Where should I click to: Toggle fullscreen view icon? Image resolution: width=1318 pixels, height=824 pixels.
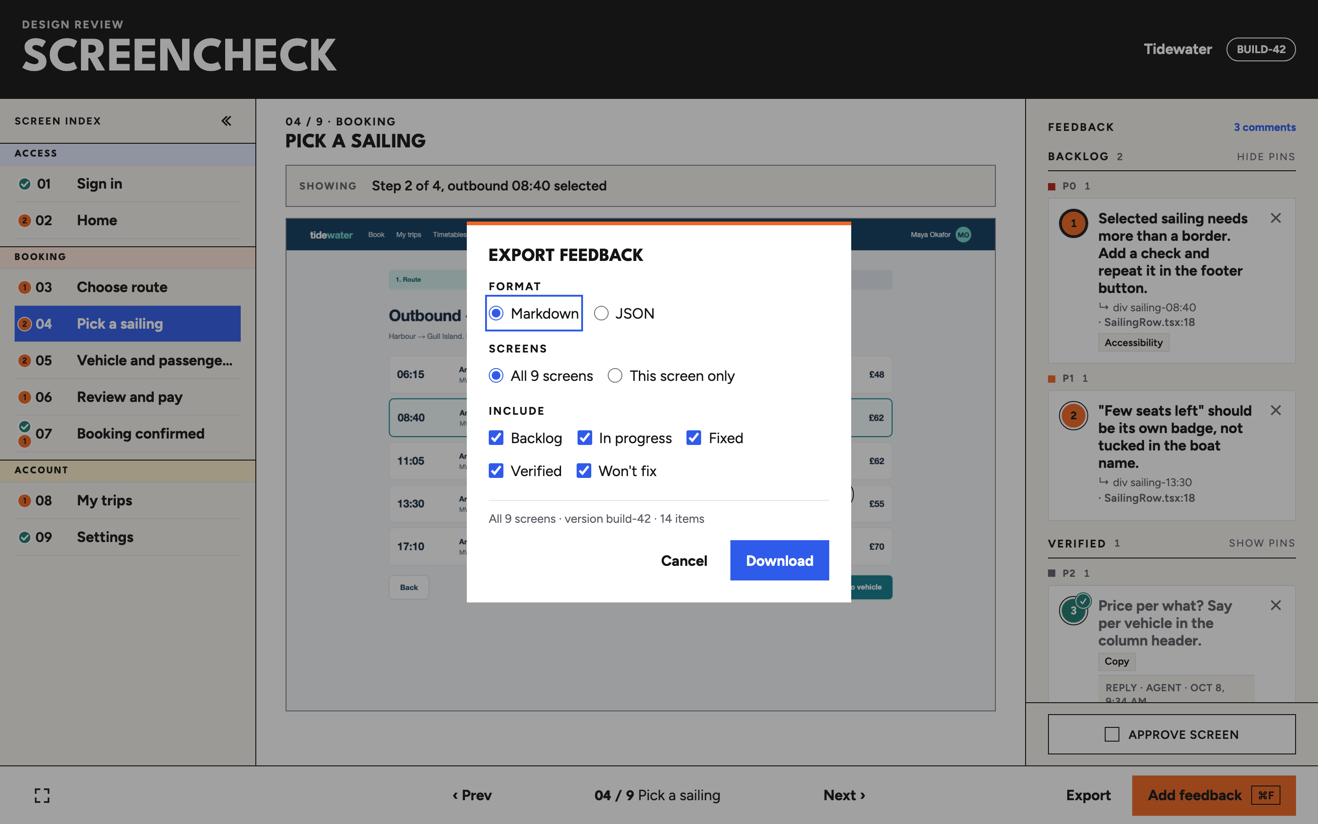[x=42, y=795]
